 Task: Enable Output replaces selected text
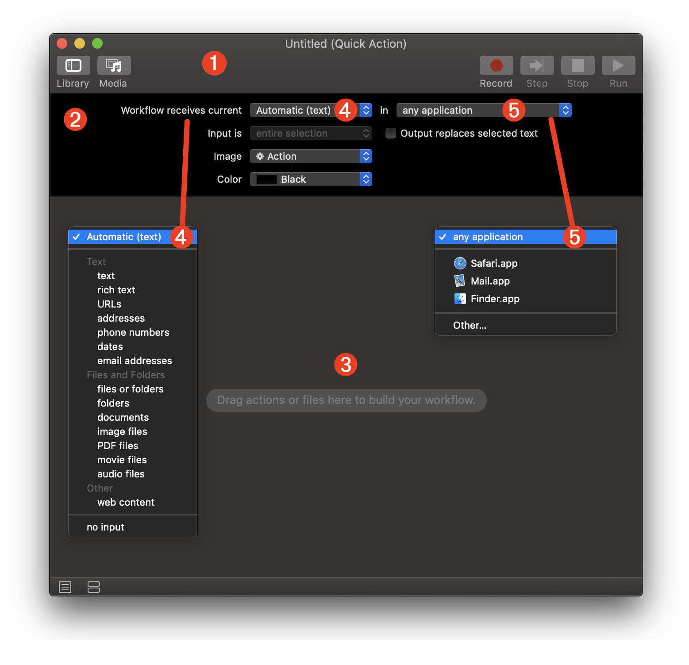390,133
